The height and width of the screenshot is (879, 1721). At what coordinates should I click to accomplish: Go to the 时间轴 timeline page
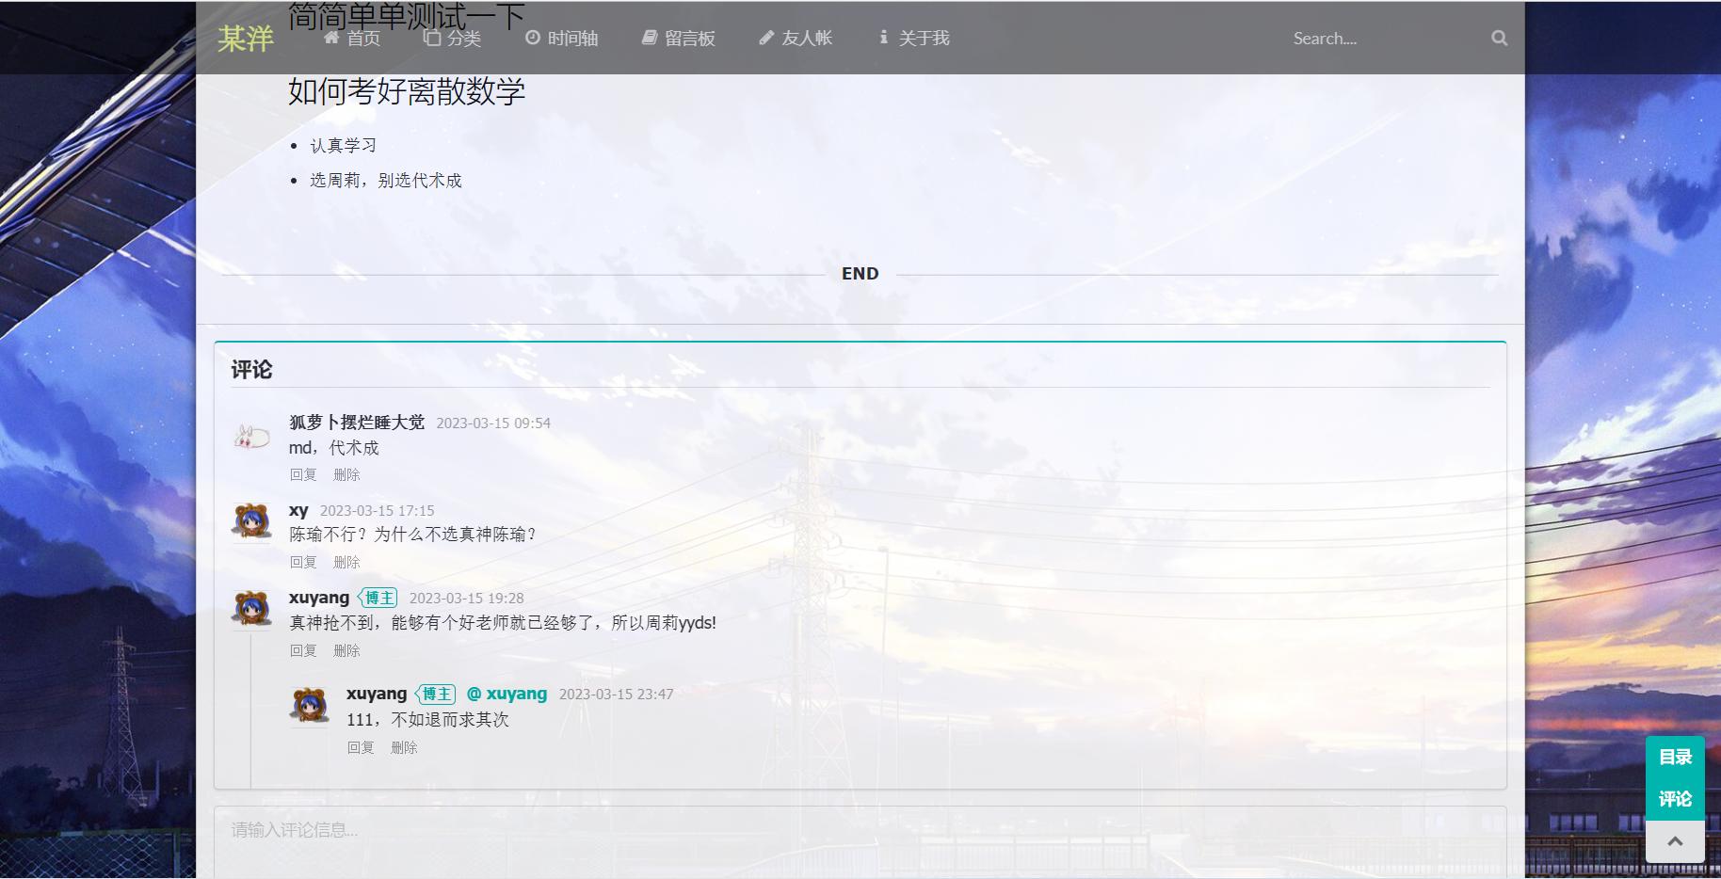[x=562, y=39]
